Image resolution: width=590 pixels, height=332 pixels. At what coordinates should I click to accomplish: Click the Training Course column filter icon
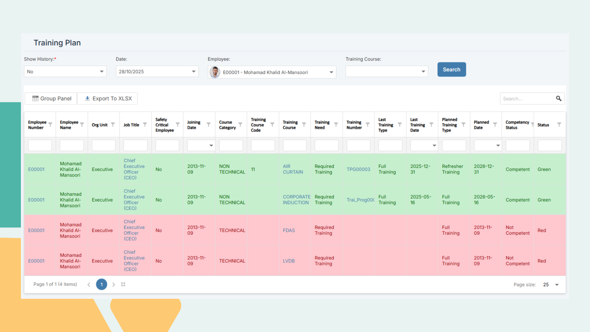(304, 125)
